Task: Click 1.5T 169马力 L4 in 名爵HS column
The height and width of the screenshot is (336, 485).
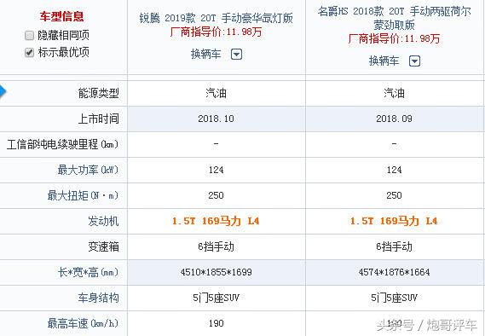Action: pyautogui.click(x=394, y=221)
